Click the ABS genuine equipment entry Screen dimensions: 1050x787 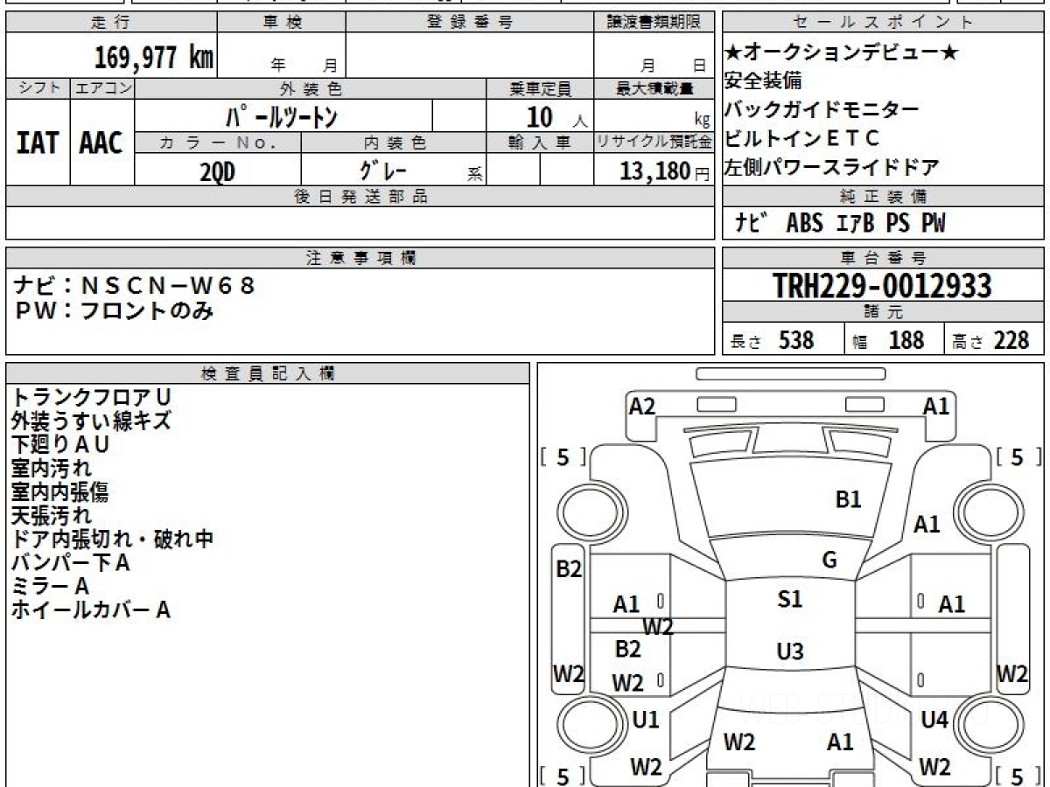tap(804, 224)
